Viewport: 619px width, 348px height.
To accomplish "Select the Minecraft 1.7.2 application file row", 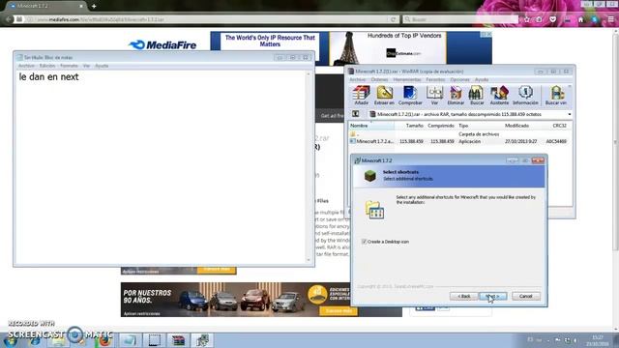I will tap(459, 141).
